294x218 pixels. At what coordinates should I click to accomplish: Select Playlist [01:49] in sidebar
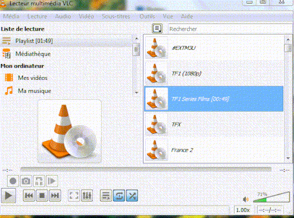66,41
